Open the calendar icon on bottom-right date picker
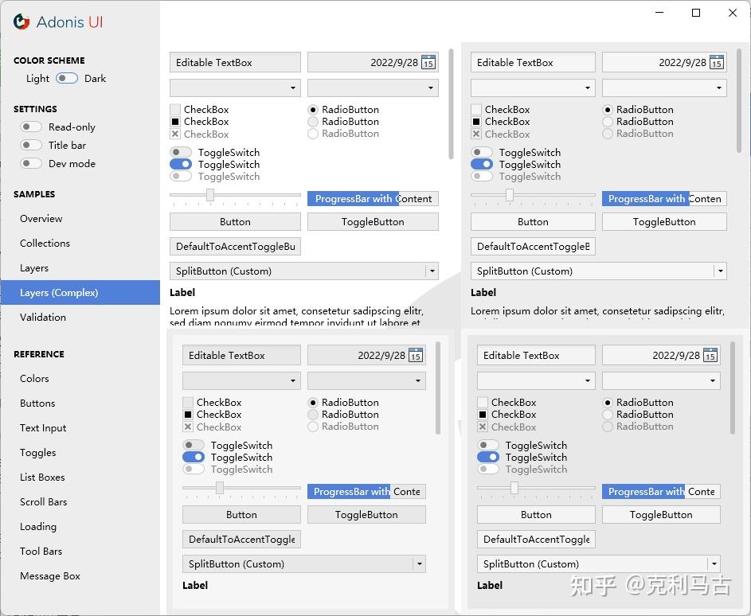This screenshot has width=751, height=616. point(710,355)
